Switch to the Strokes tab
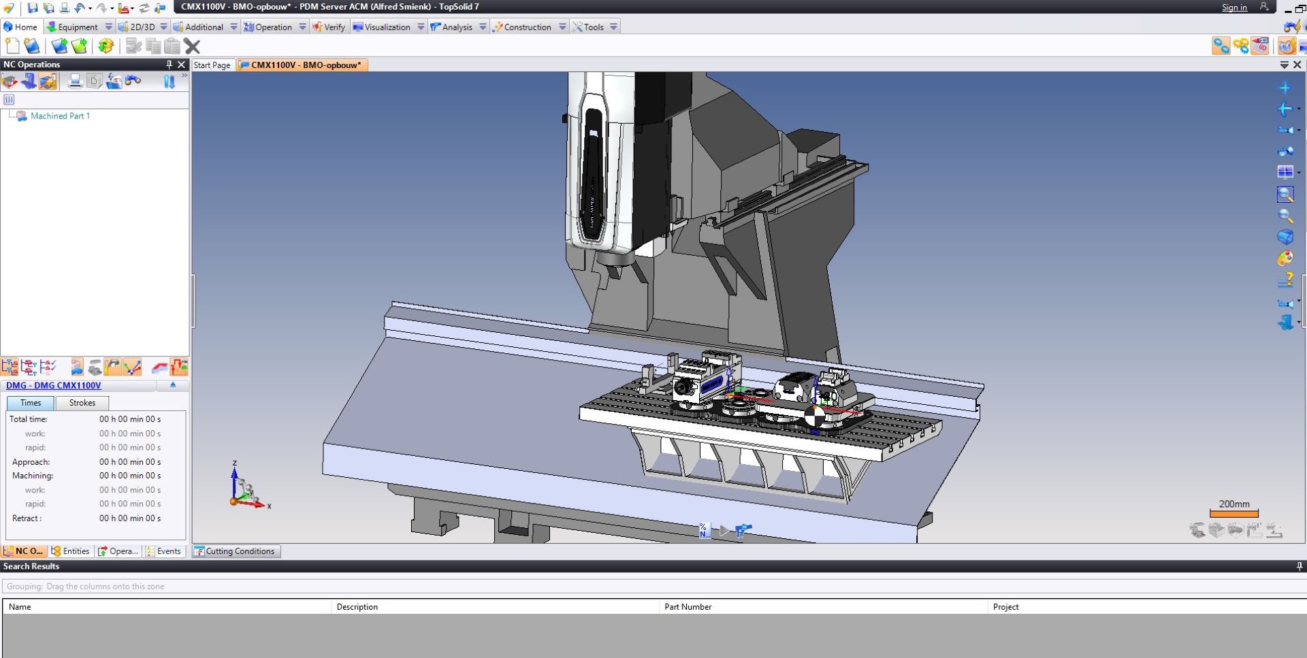Image resolution: width=1307 pixels, height=658 pixels. pos(82,403)
